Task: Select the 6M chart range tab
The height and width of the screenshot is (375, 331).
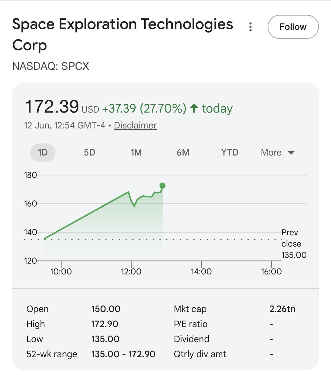Action: 183,152
